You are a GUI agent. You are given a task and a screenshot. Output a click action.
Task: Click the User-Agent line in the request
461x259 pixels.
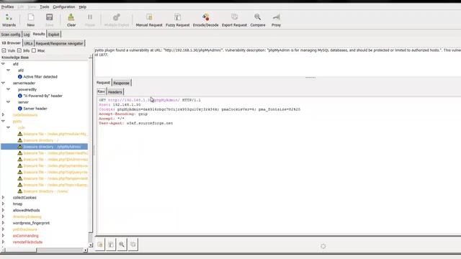tap(136, 123)
